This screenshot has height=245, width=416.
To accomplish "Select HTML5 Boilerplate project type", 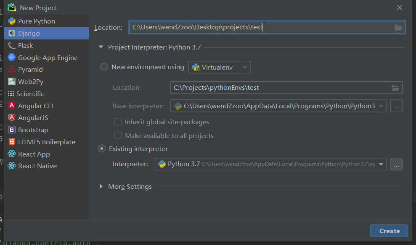I will pos(46,142).
